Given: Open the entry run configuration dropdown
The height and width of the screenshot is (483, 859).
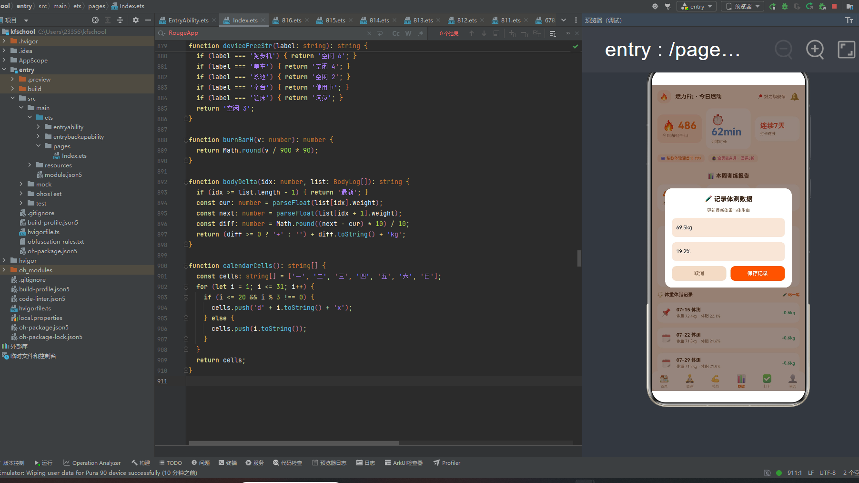Looking at the screenshot, I should [x=697, y=6].
